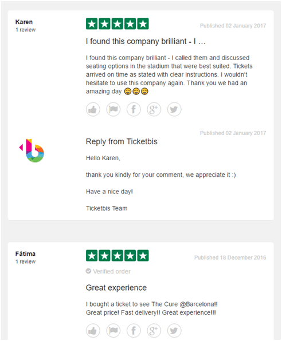Open Fátima's reviewer profile name

pyautogui.click(x=25, y=254)
